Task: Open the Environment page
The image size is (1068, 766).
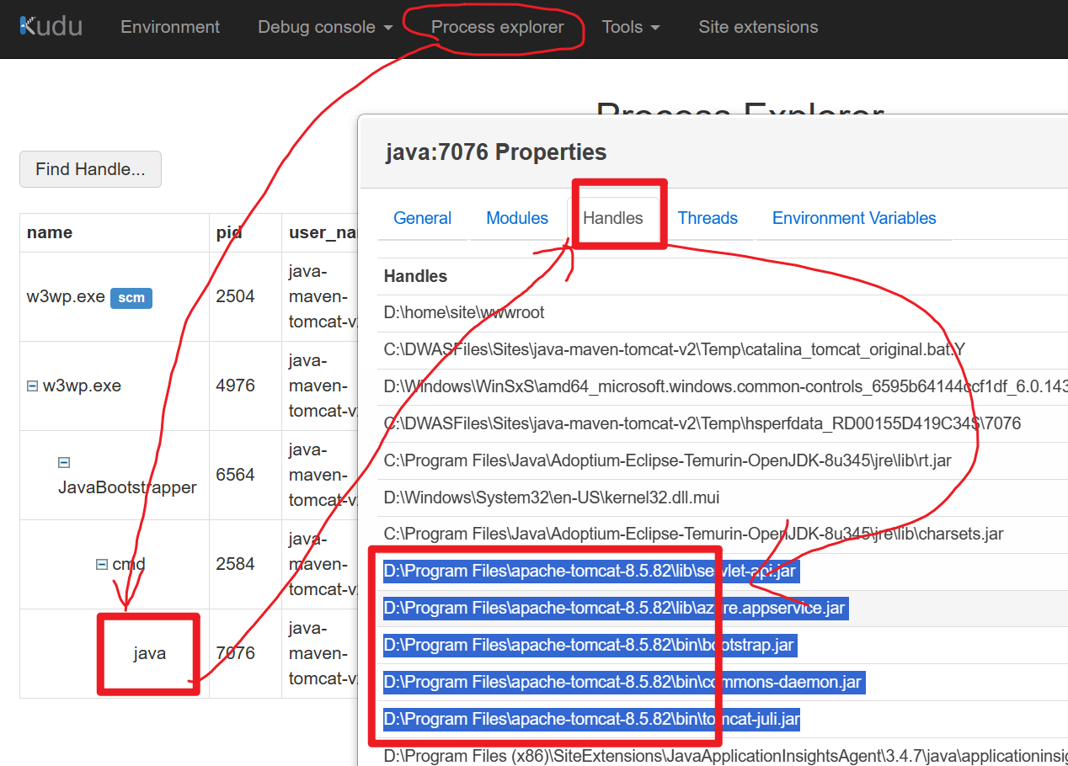Action: (170, 27)
